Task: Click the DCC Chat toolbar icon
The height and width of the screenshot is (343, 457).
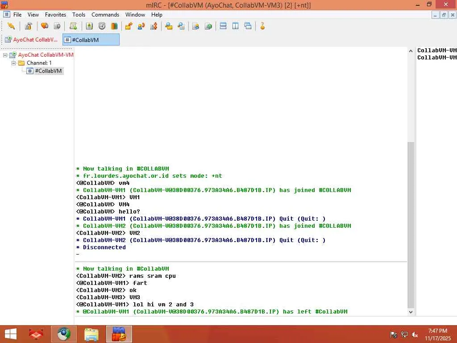Action: [x=141, y=26]
